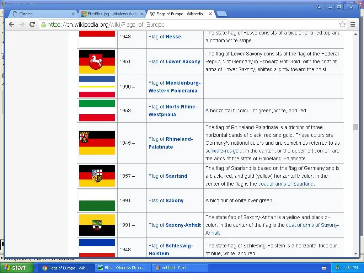Open Flag of North Rhine-Westphalia link
Screen dimensions: 364x273
tap(173, 111)
